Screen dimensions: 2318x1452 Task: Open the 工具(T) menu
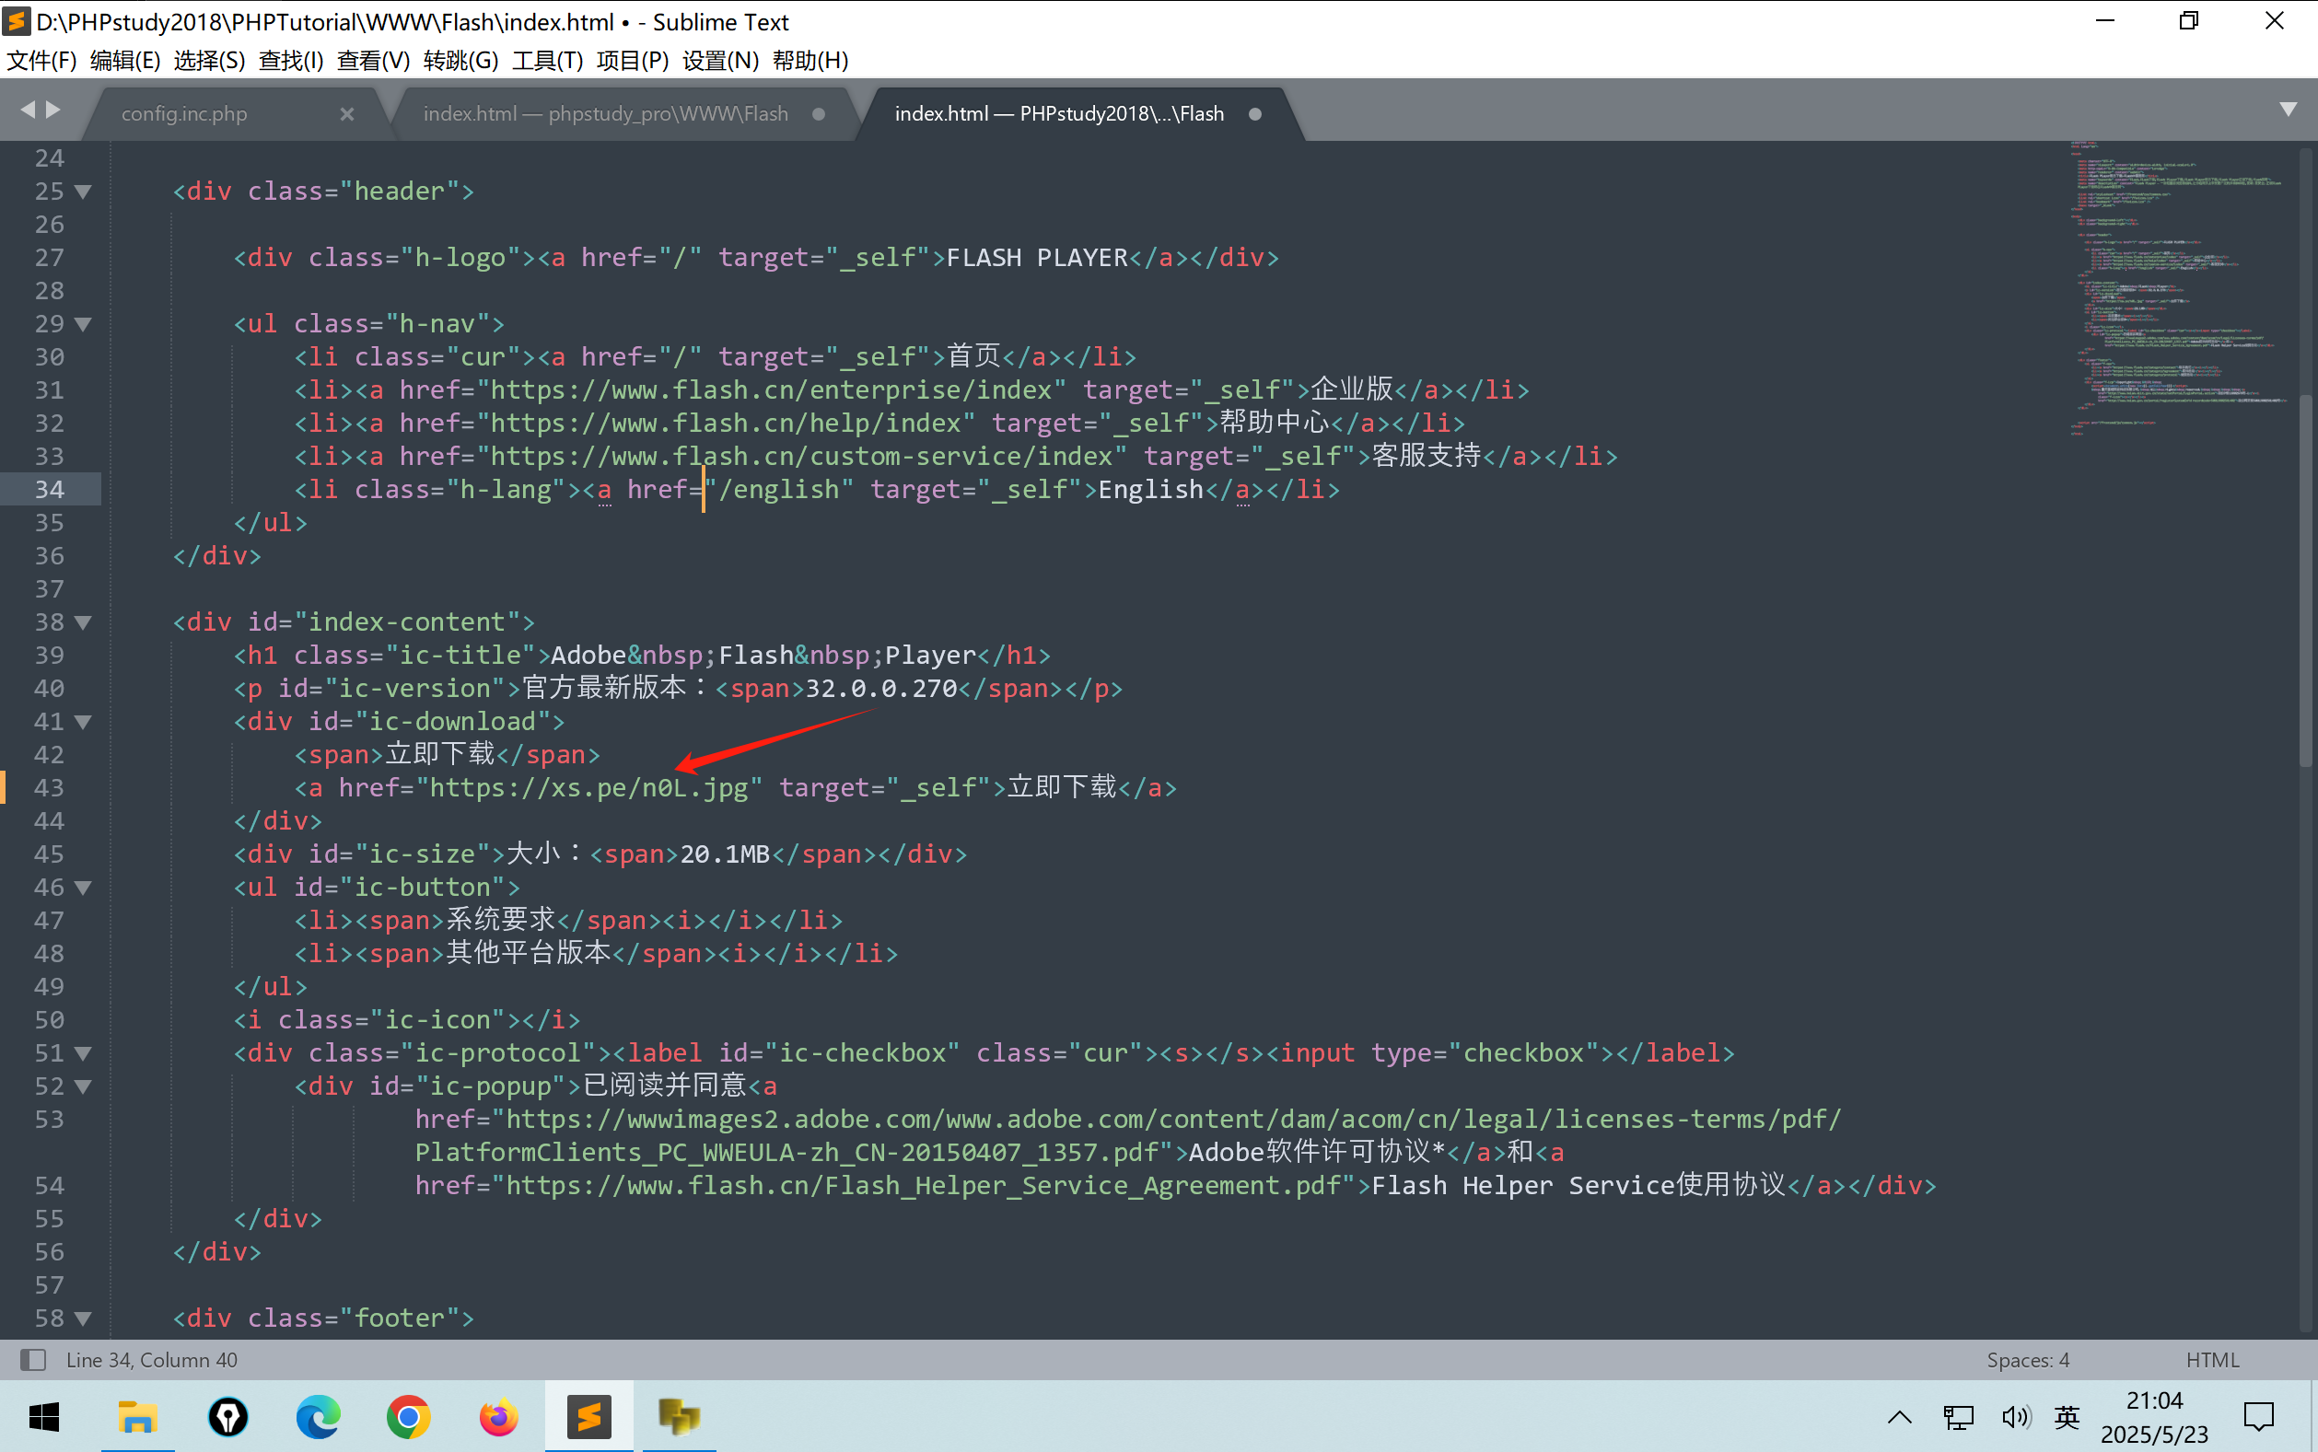[x=547, y=61]
